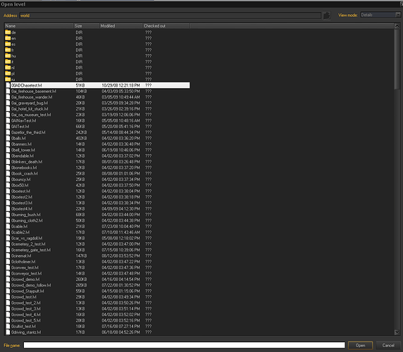403x352 pixels.
Task: Click the file icon of 0ai_graveyard_bug.M
Action: point(8,103)
